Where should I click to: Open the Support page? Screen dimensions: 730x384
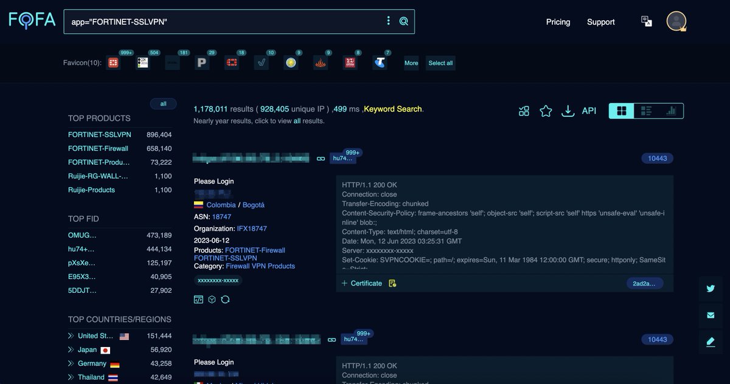(600, 22)
